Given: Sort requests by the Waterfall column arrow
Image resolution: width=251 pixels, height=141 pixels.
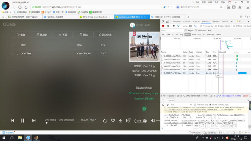Looking at the screenshot, I should click(249, 52).
